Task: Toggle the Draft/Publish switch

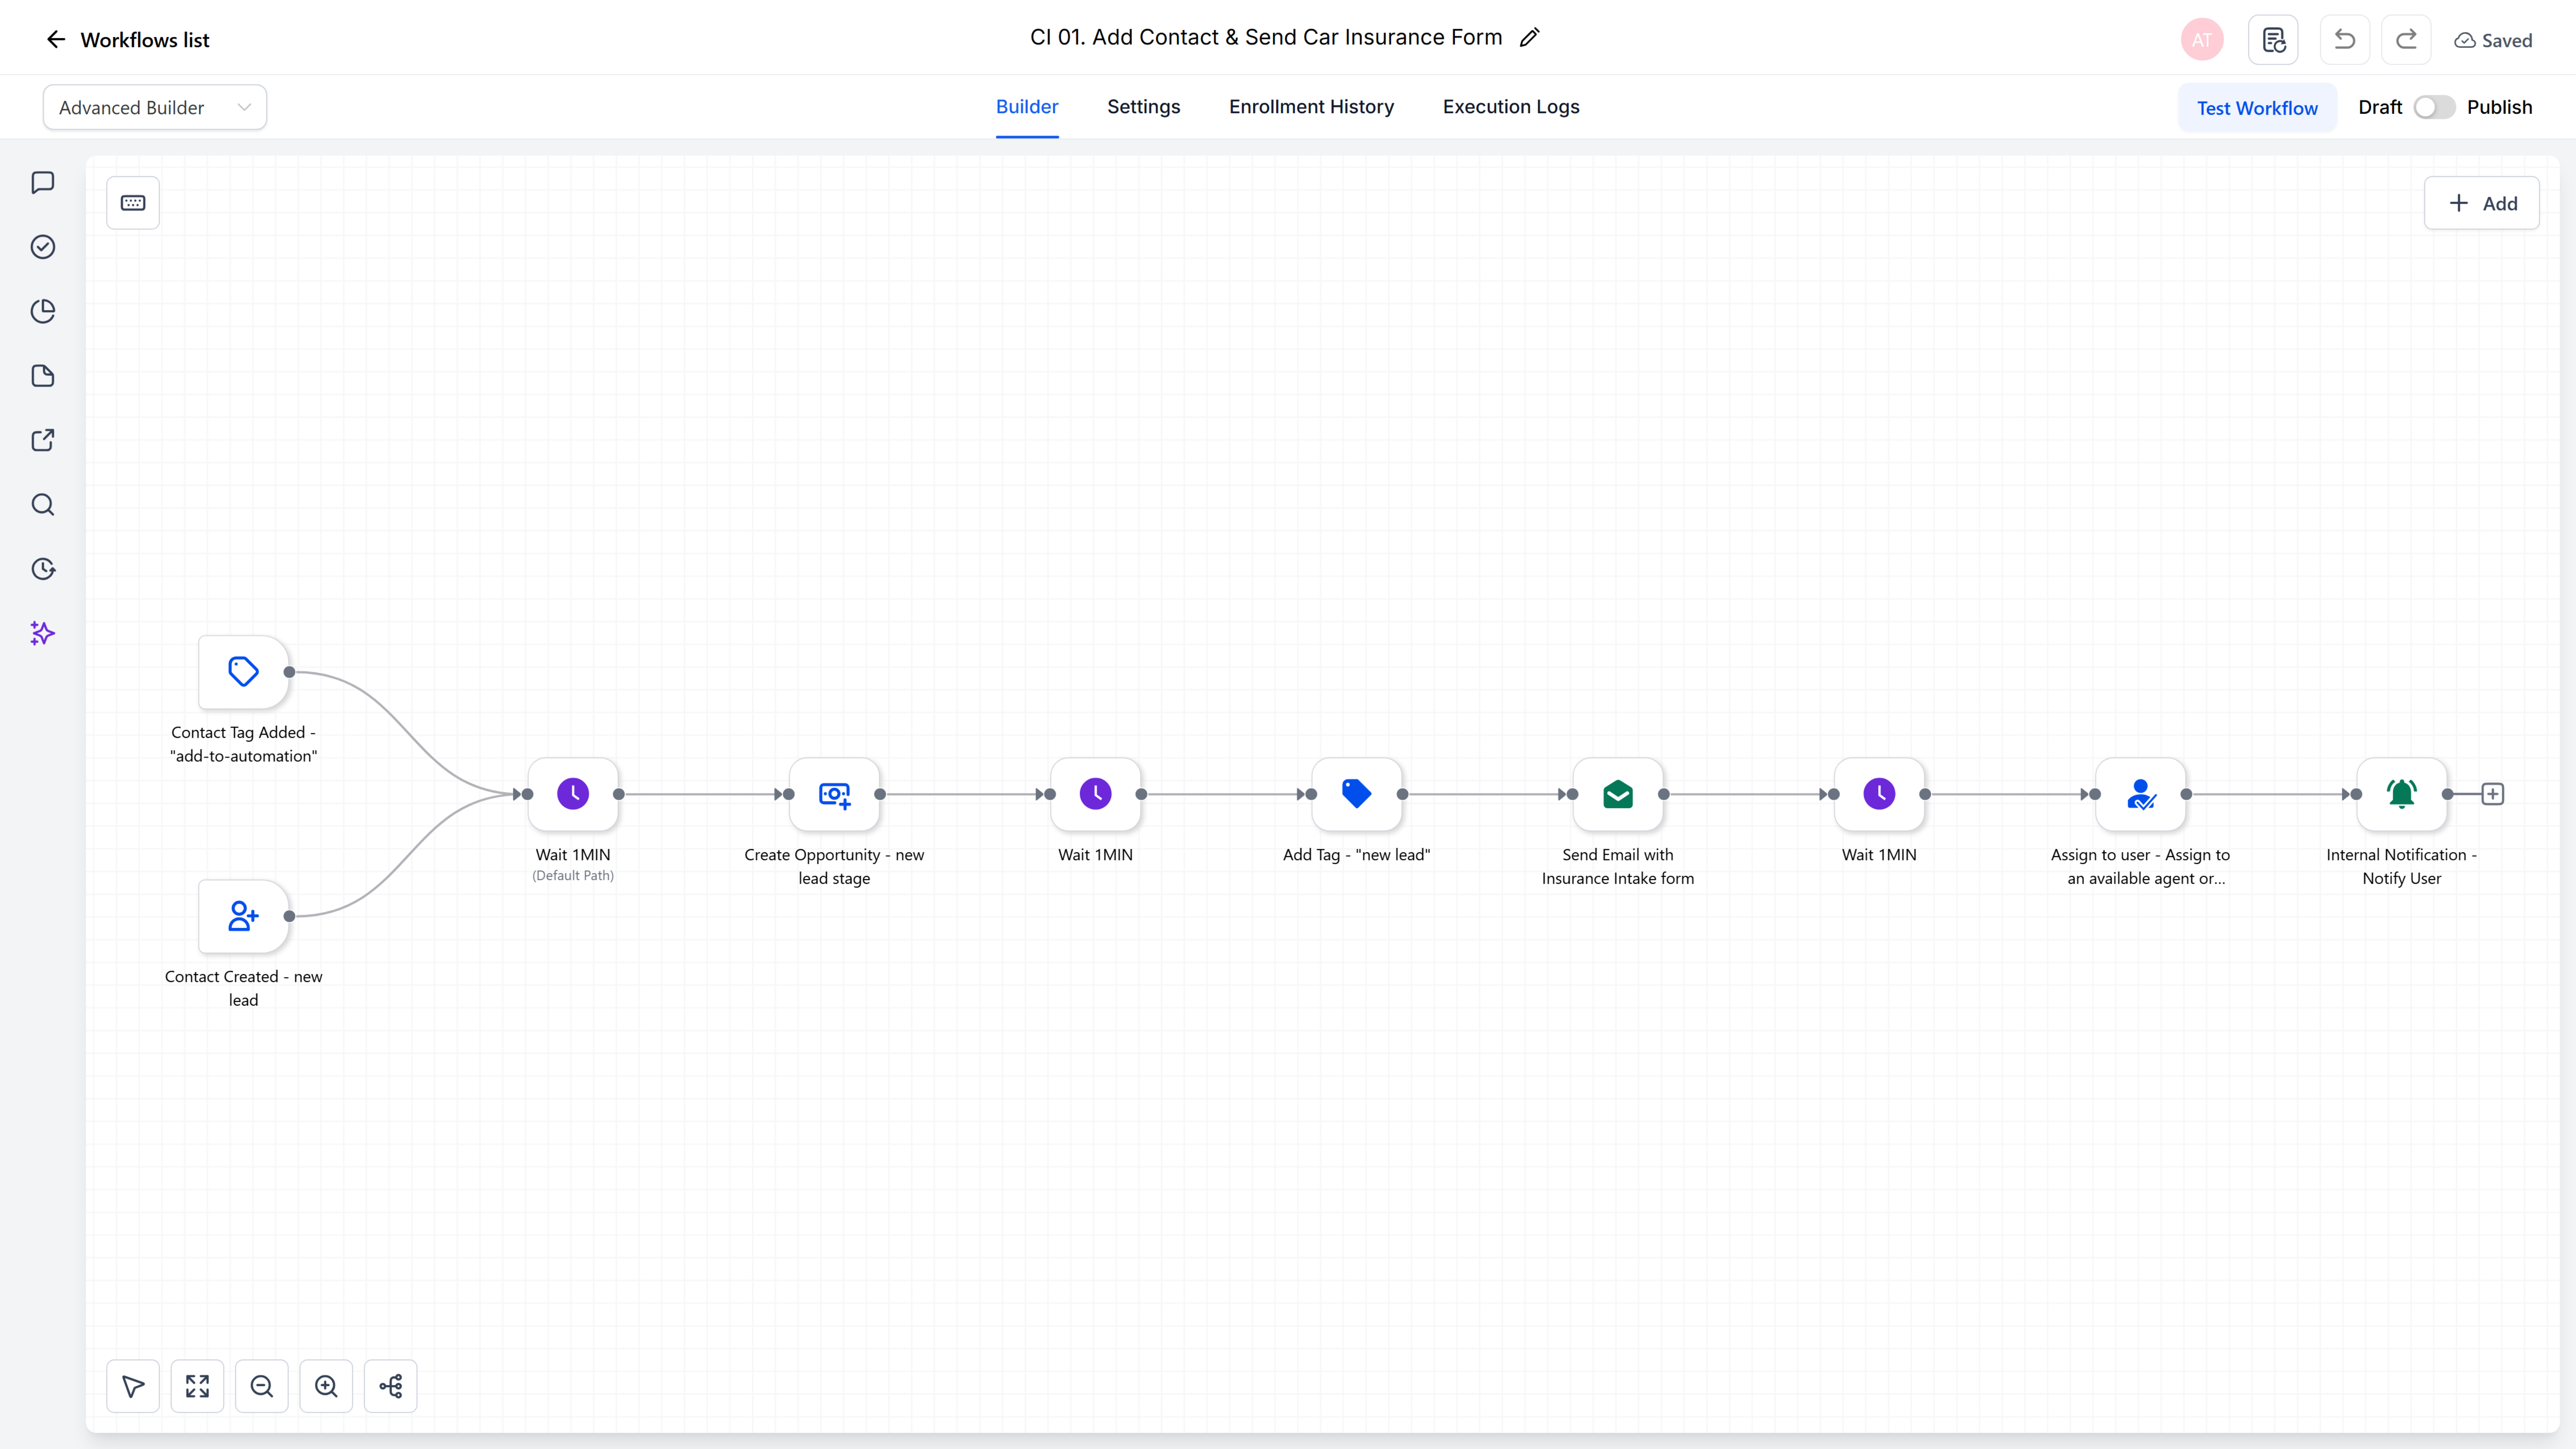Action: pyautogui.click(x=2434, y=107)
